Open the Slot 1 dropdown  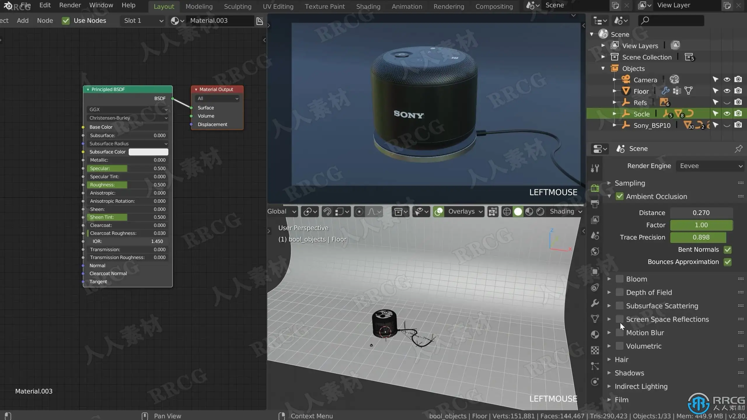[143, 21]
